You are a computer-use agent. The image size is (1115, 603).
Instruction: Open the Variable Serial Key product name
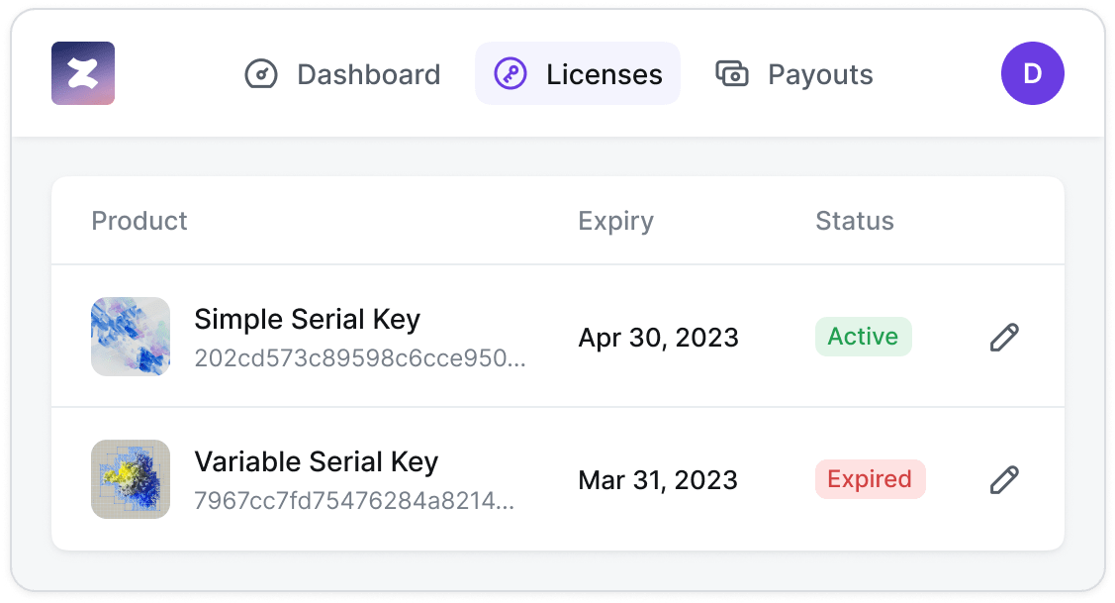click(x=317, y=461)
